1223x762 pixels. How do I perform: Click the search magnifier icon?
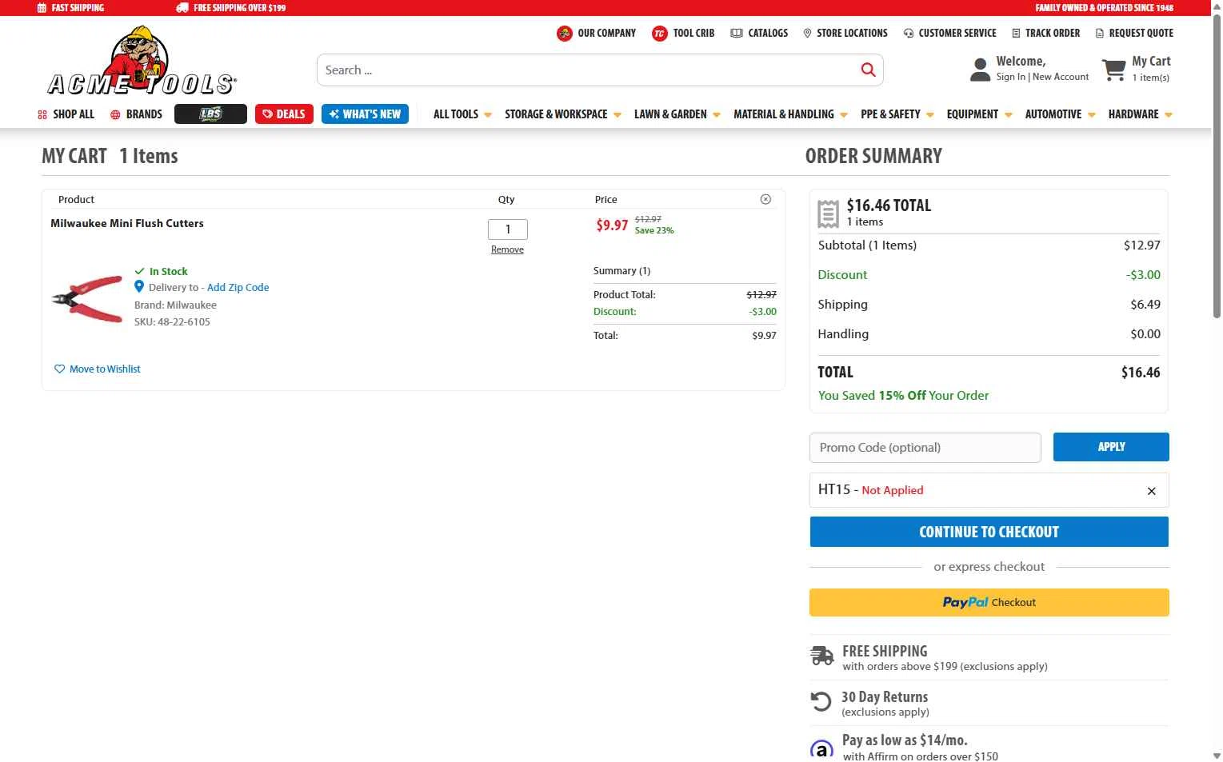868,70
